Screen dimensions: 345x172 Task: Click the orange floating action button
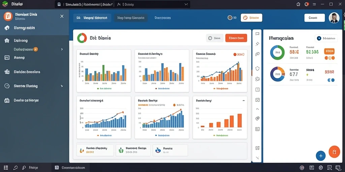pos(334,152)
